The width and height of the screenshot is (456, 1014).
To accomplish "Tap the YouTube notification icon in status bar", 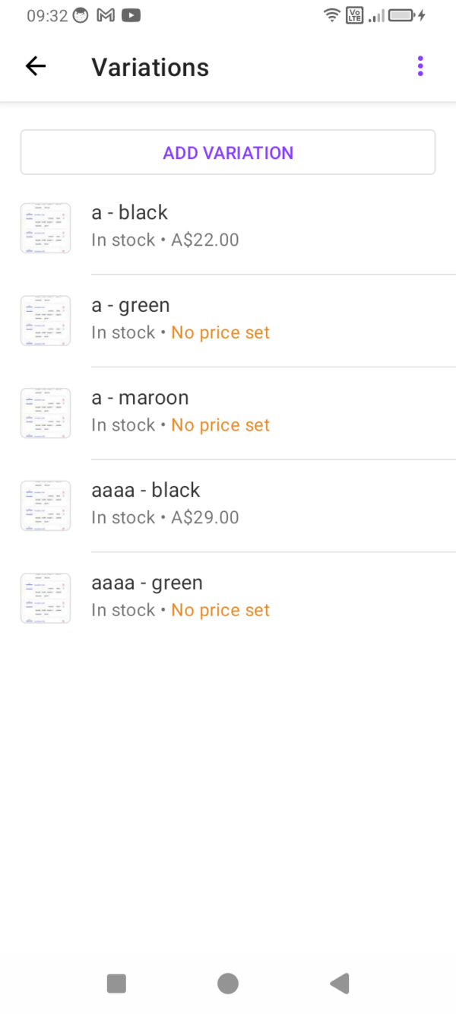I will pyautogui.click(x=131, y=15).
